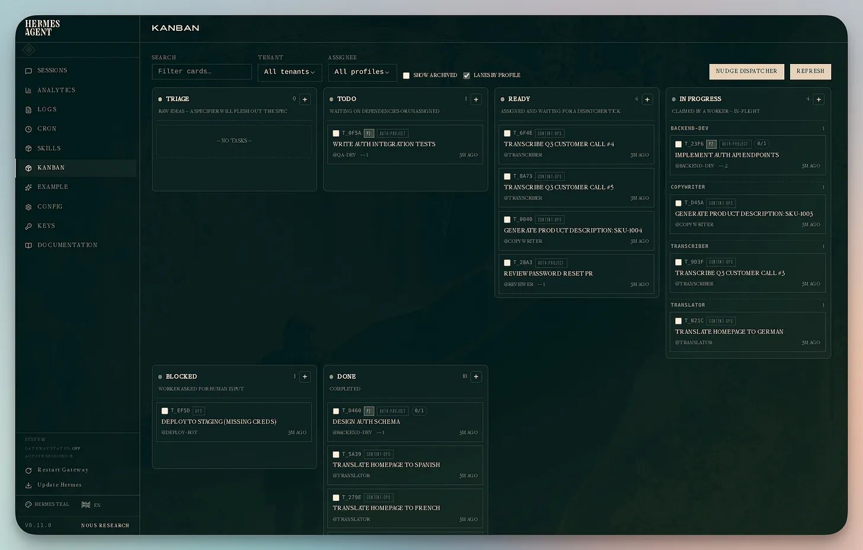
Task: Click the plus icon in Done column
Action: click(476, 377)
